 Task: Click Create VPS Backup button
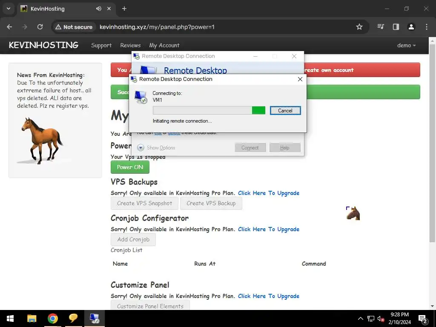click(x=211, y=203)
